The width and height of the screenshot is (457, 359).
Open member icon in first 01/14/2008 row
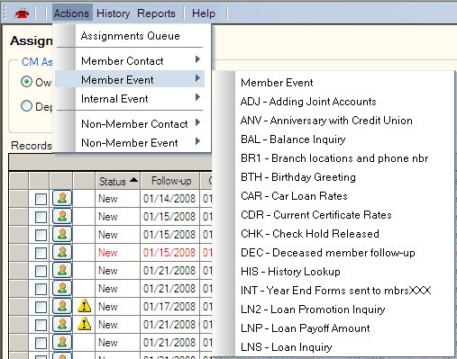click(x=62, y=198)
